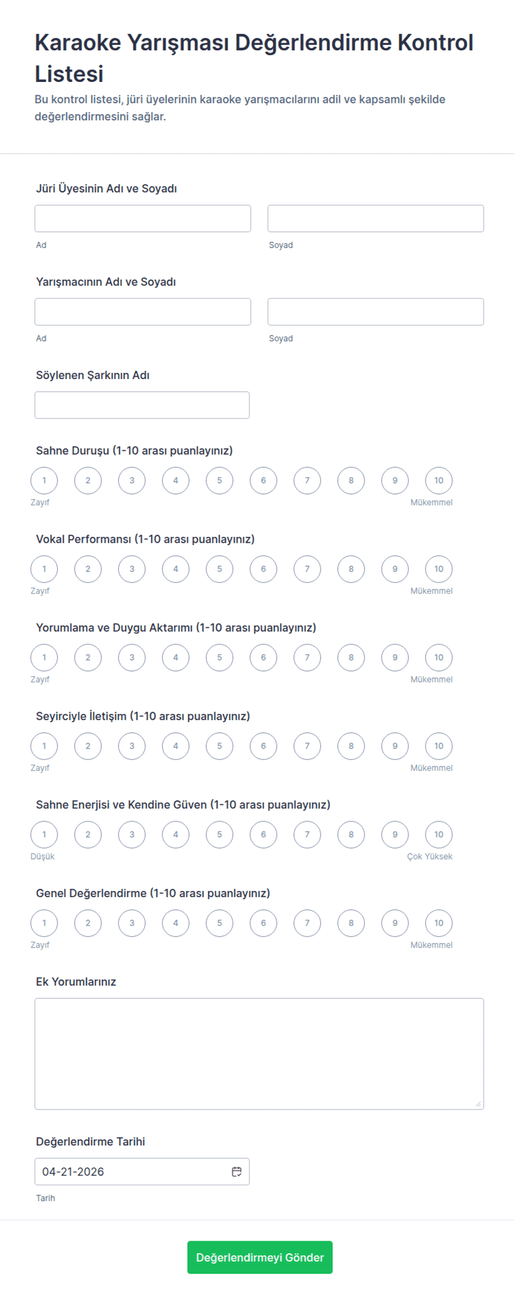Viewport: 514px width, 1301px height.
Task: Open the calendar date picker icon
Action: pos(237,1172)
